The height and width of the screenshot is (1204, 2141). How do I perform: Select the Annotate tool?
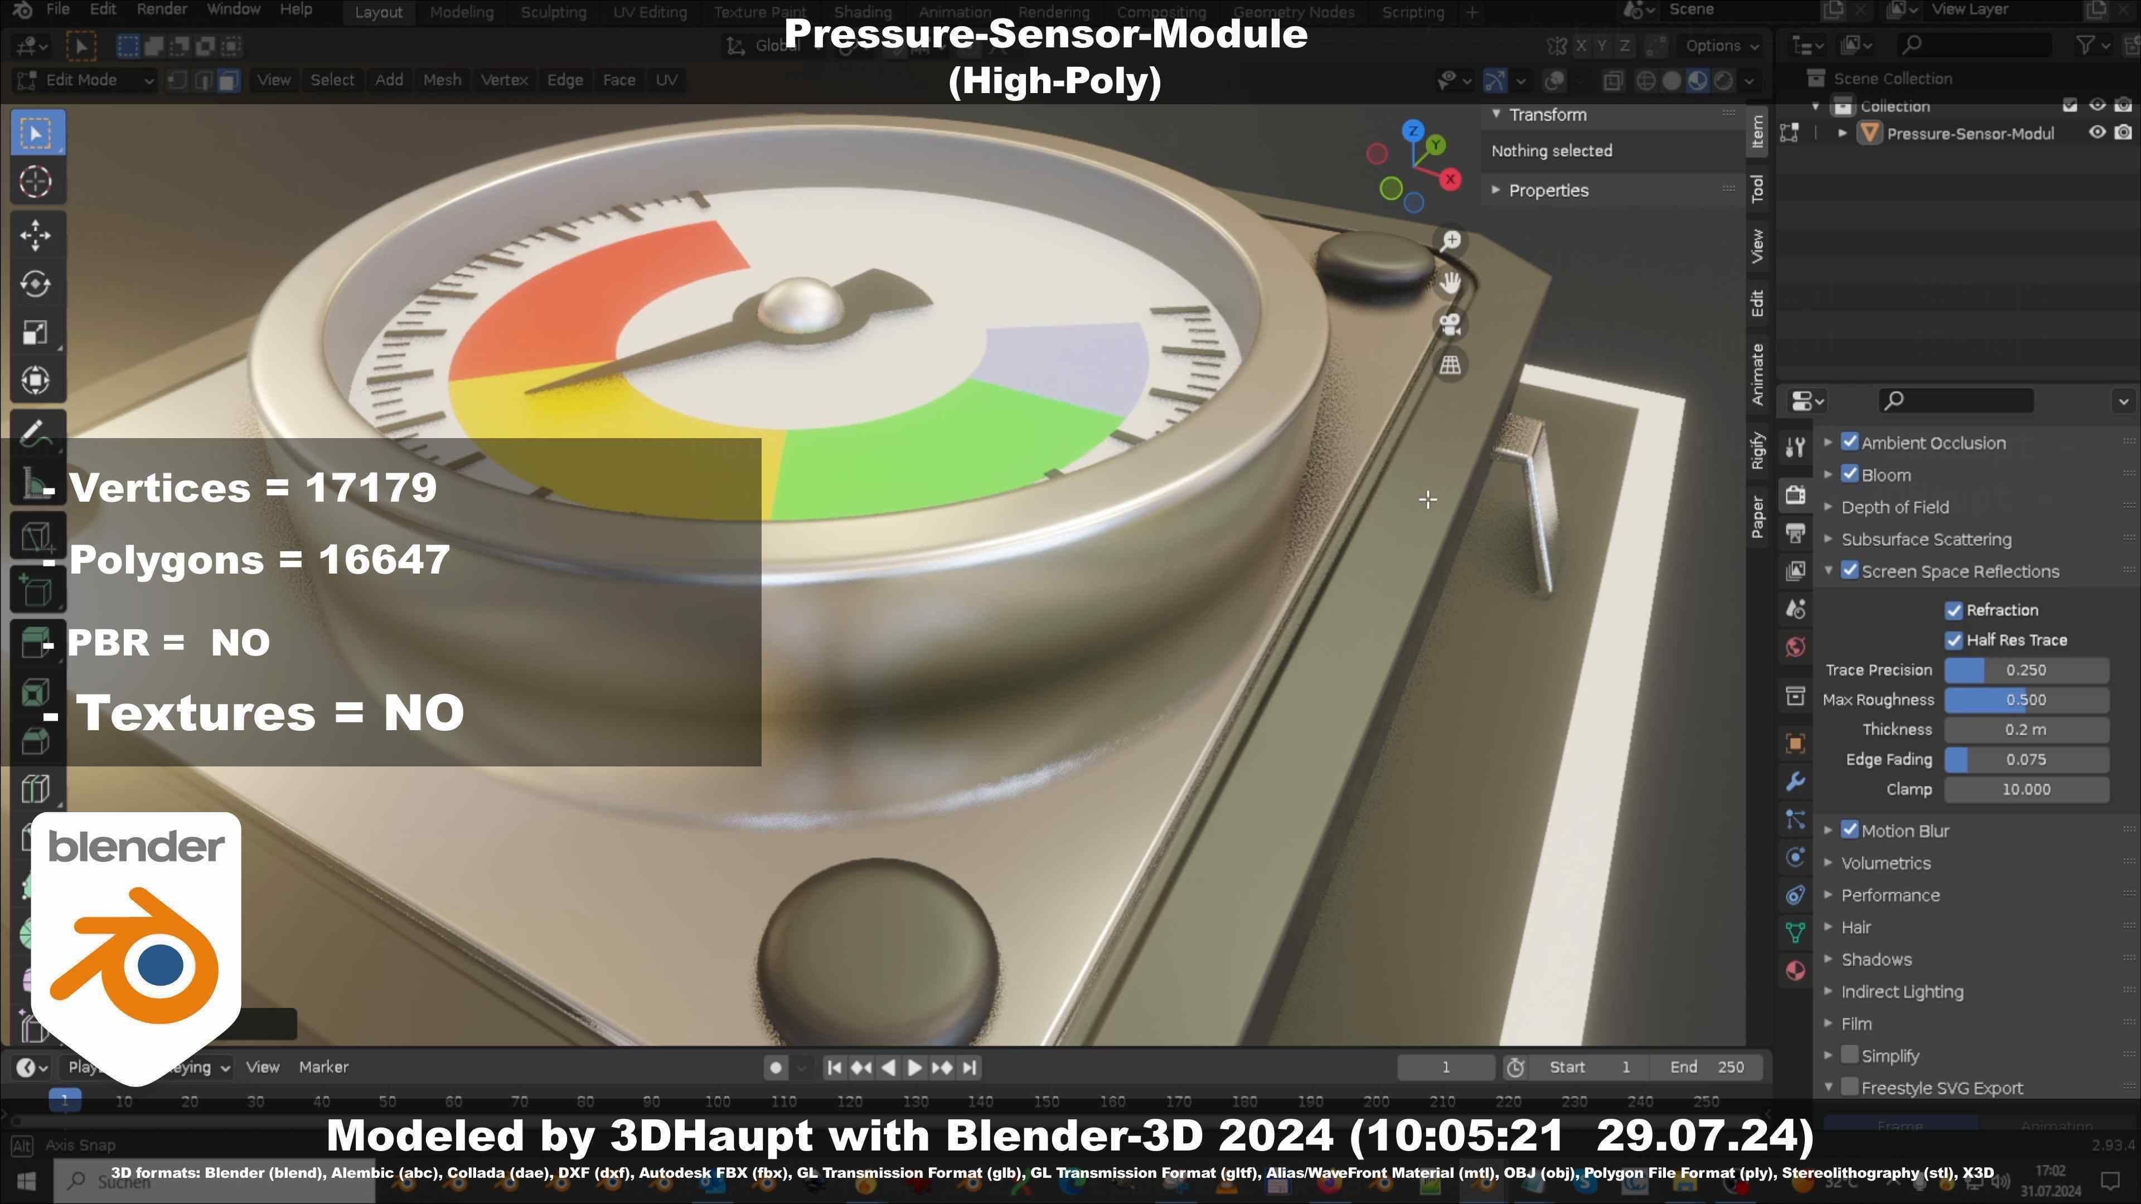[x=36, y=433]
